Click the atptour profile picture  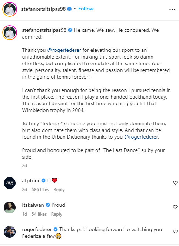tap(10, 183)
